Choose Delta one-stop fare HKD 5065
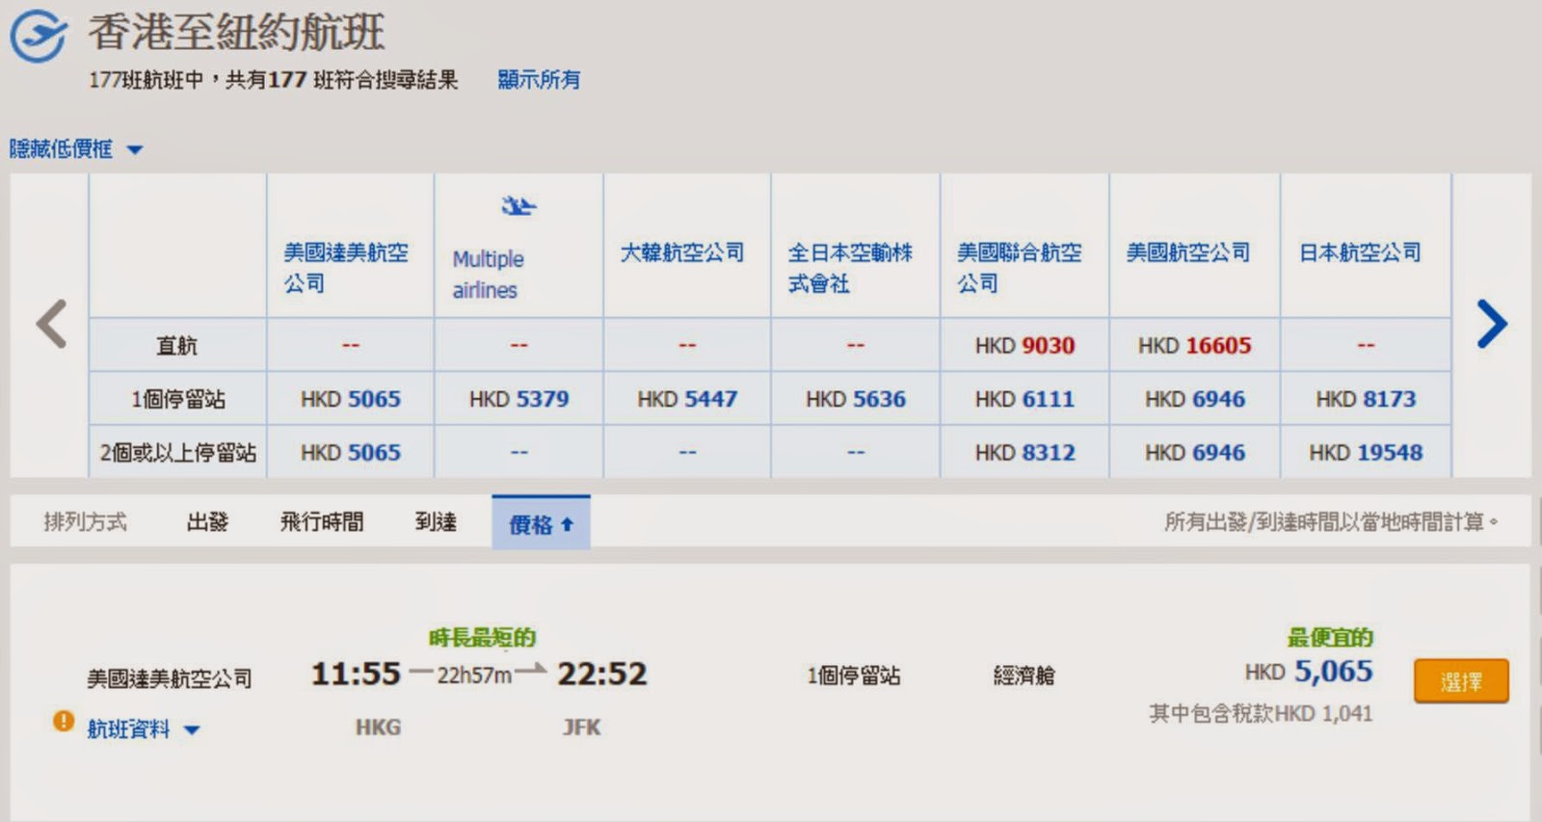 pos(350,399)
